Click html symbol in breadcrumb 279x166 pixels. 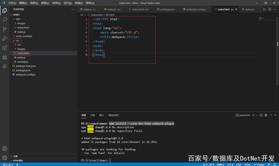tap(110, 15)
